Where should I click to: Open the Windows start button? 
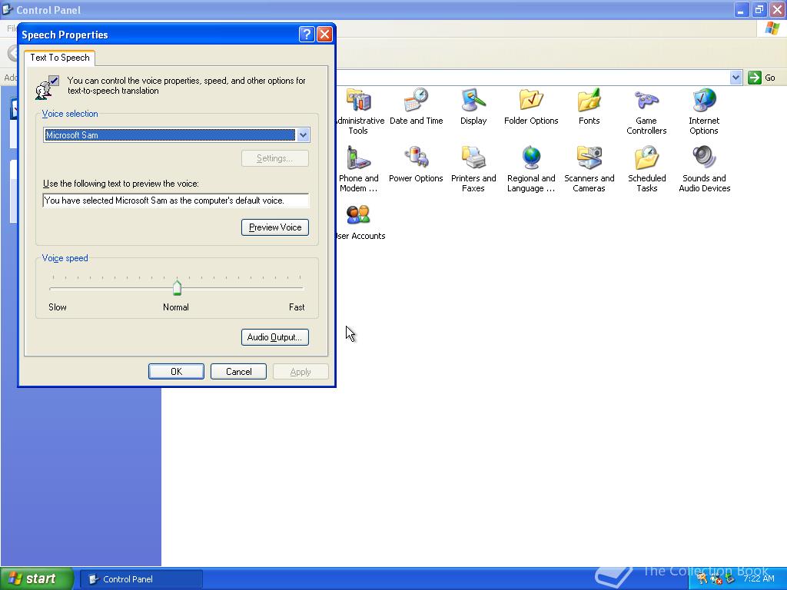click(37, 578)
